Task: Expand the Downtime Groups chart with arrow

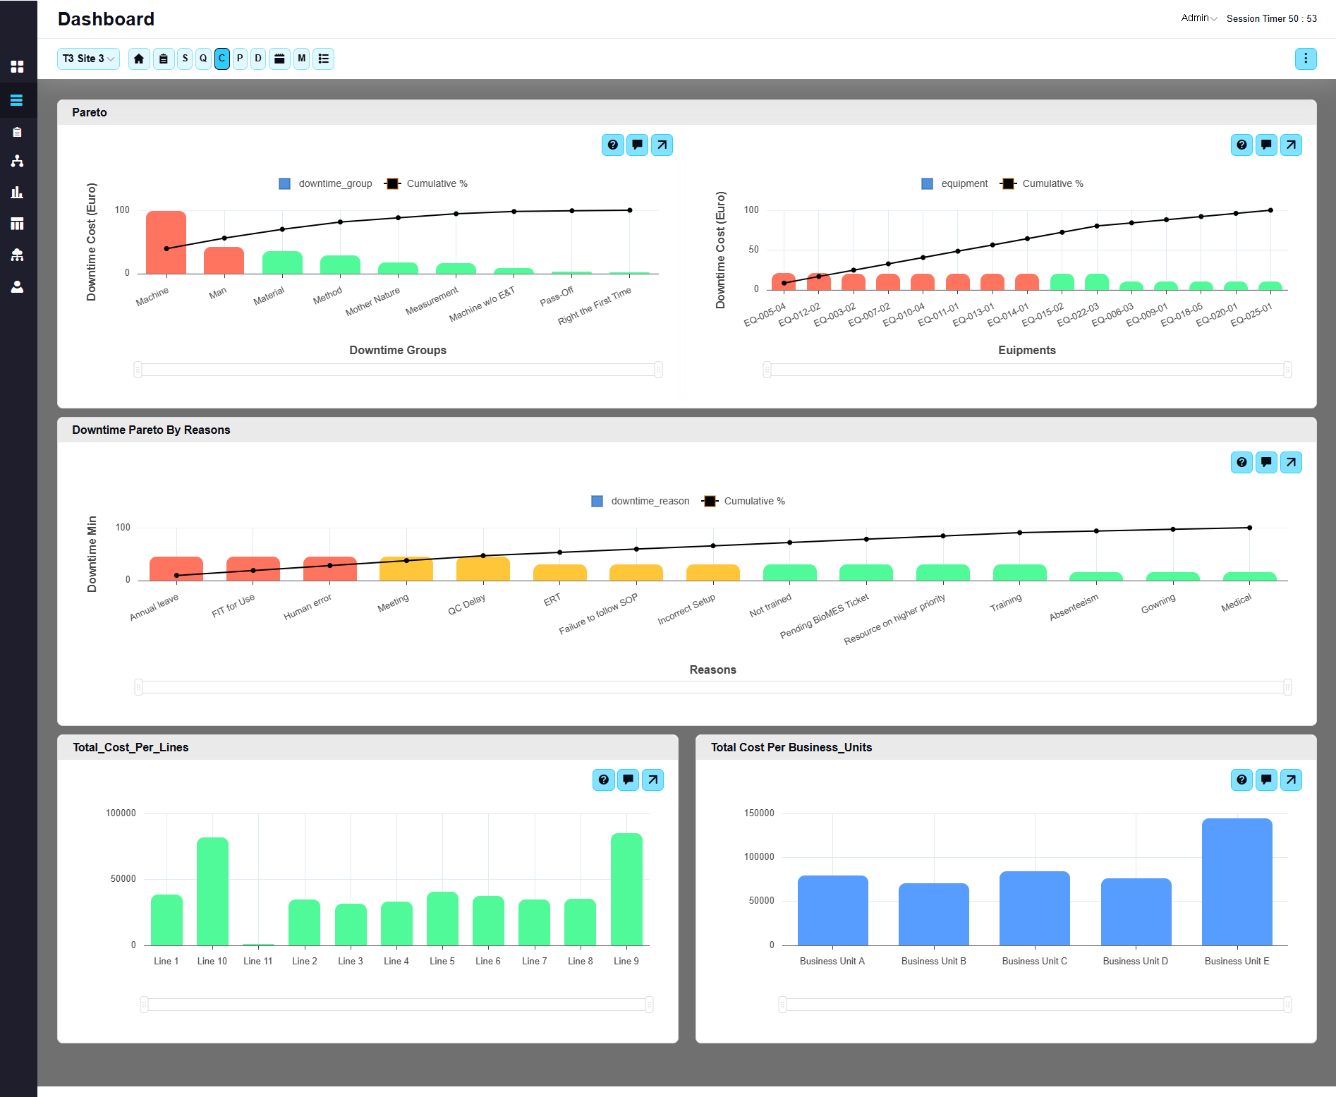Action: (662, 145)
